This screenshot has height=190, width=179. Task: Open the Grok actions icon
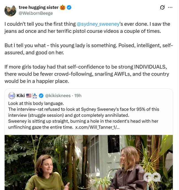click(162, 7)
